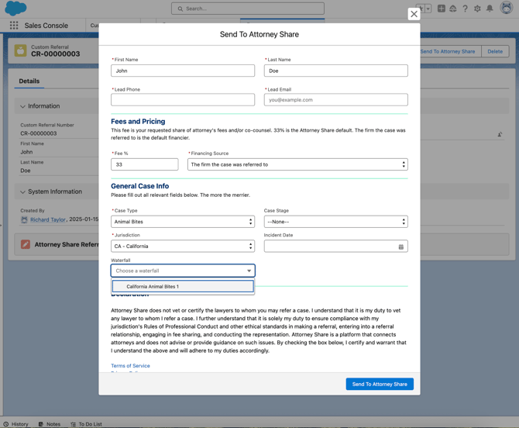The width and height of the screenshot is (519, 428).
Task: Open the Help question mark icon
Action: 465,9
